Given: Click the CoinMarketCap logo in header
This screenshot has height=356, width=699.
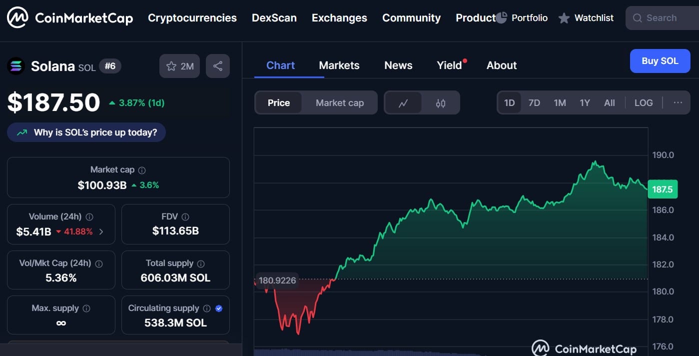Looking at the screenshot, I should 70,18.
